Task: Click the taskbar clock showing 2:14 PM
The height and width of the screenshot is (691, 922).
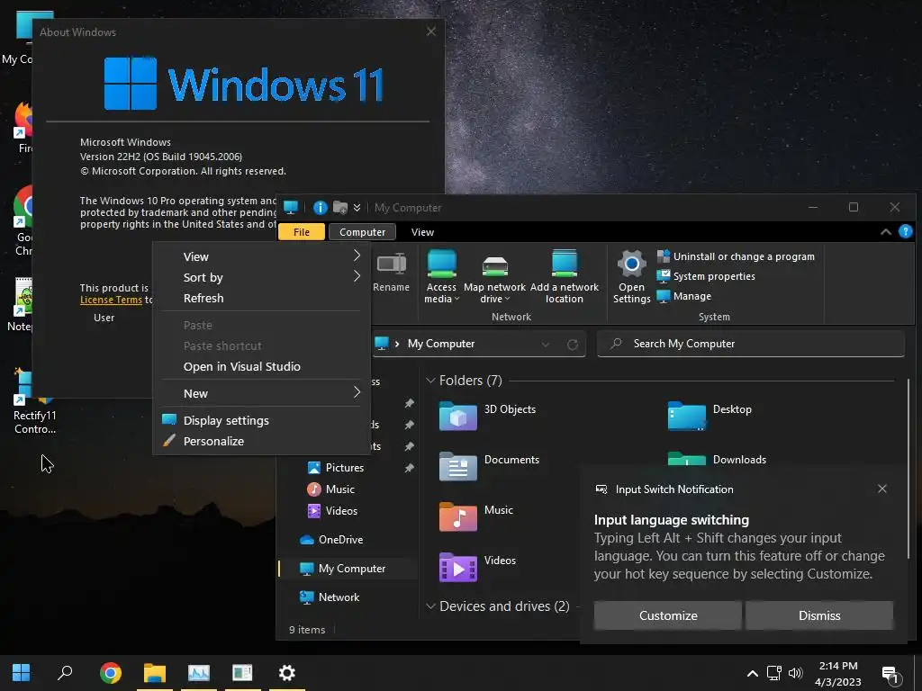Action: pos(838,673)
